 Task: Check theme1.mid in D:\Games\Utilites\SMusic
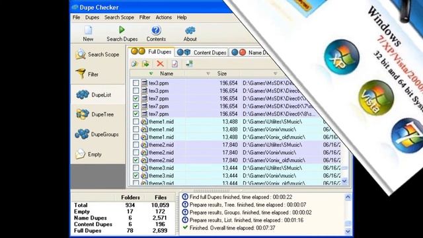[136, 122]
